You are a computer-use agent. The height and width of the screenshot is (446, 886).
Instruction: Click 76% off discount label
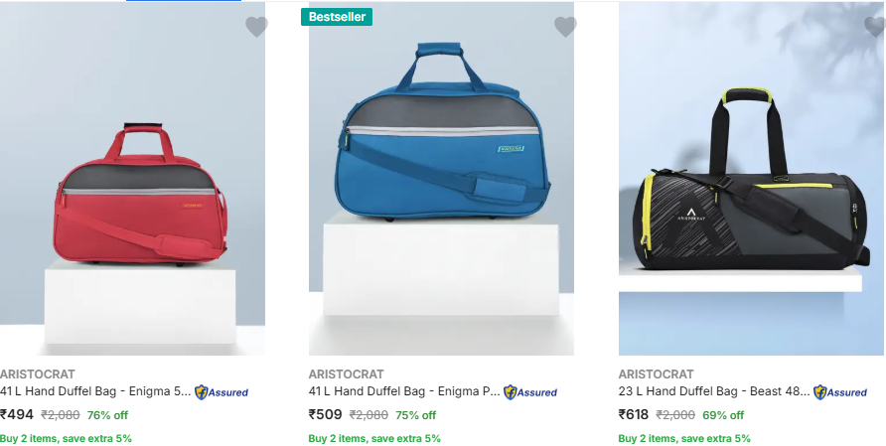[107, 415]
